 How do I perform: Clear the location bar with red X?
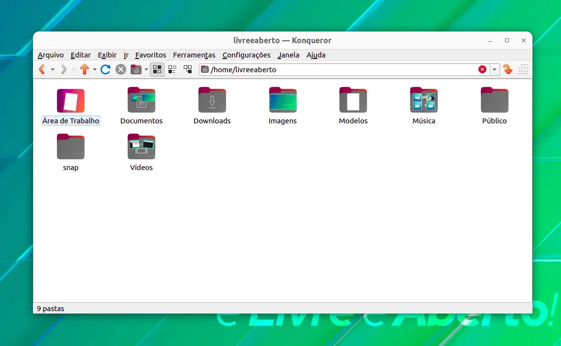tap(482, 69)
